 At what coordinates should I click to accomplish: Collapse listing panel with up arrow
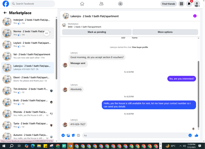click(198, 38)
